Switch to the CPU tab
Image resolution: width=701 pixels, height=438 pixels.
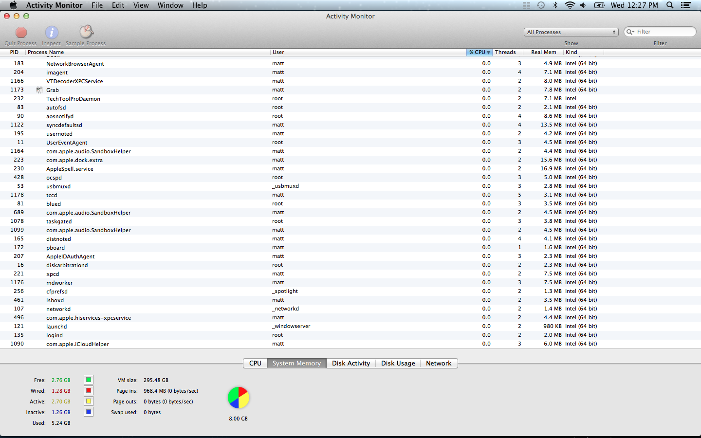click(x=255, y=363)
